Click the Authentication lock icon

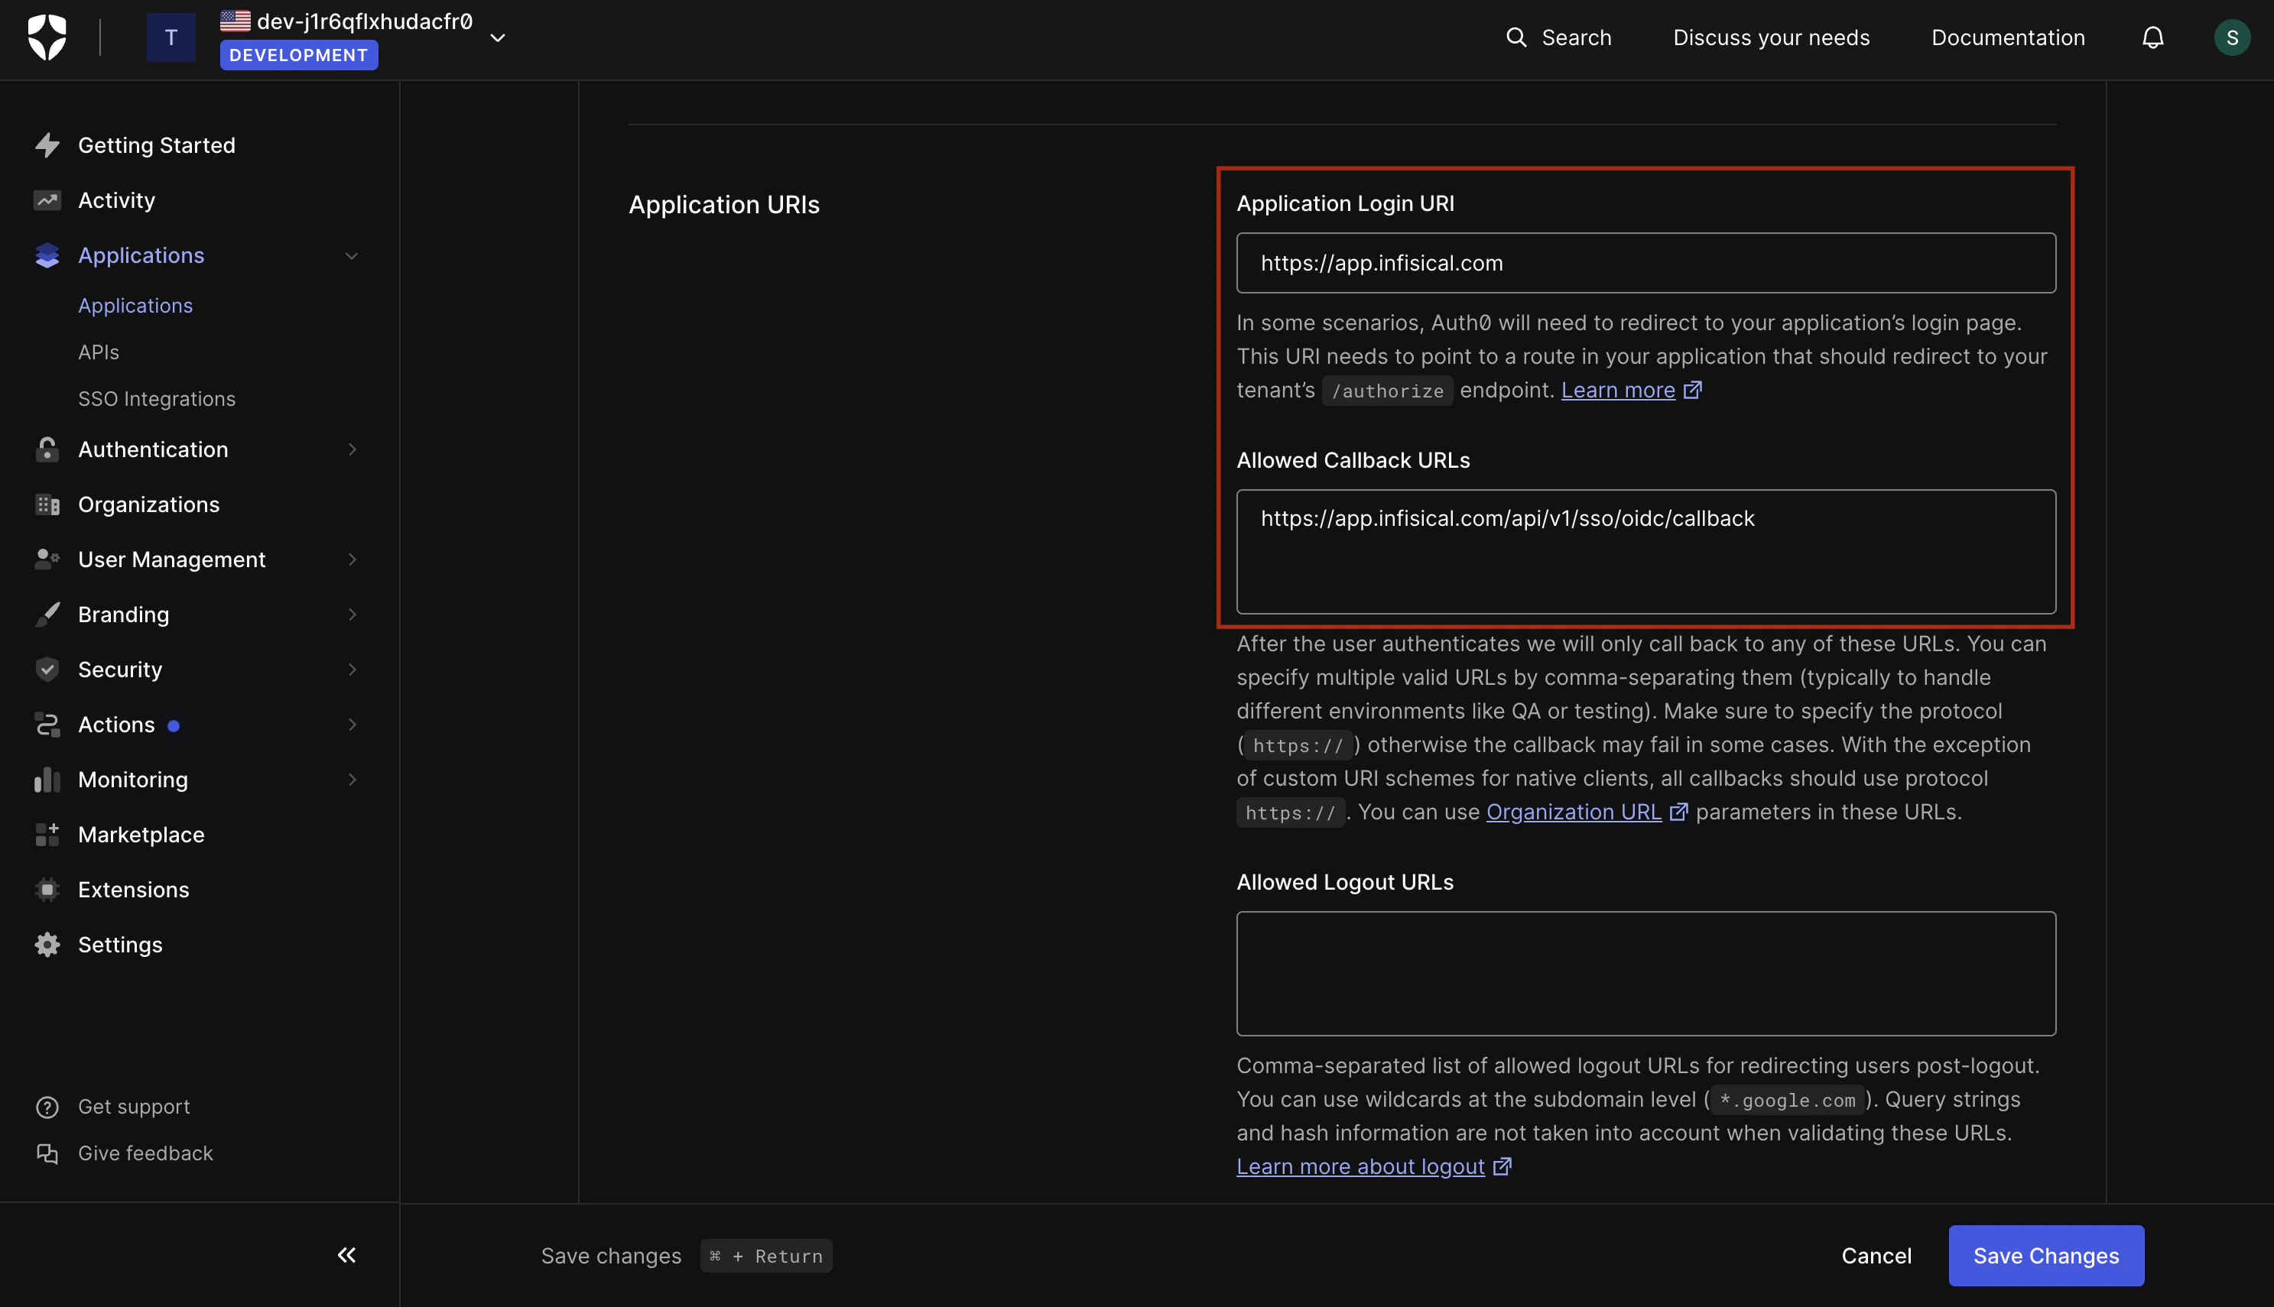[47, 449]
